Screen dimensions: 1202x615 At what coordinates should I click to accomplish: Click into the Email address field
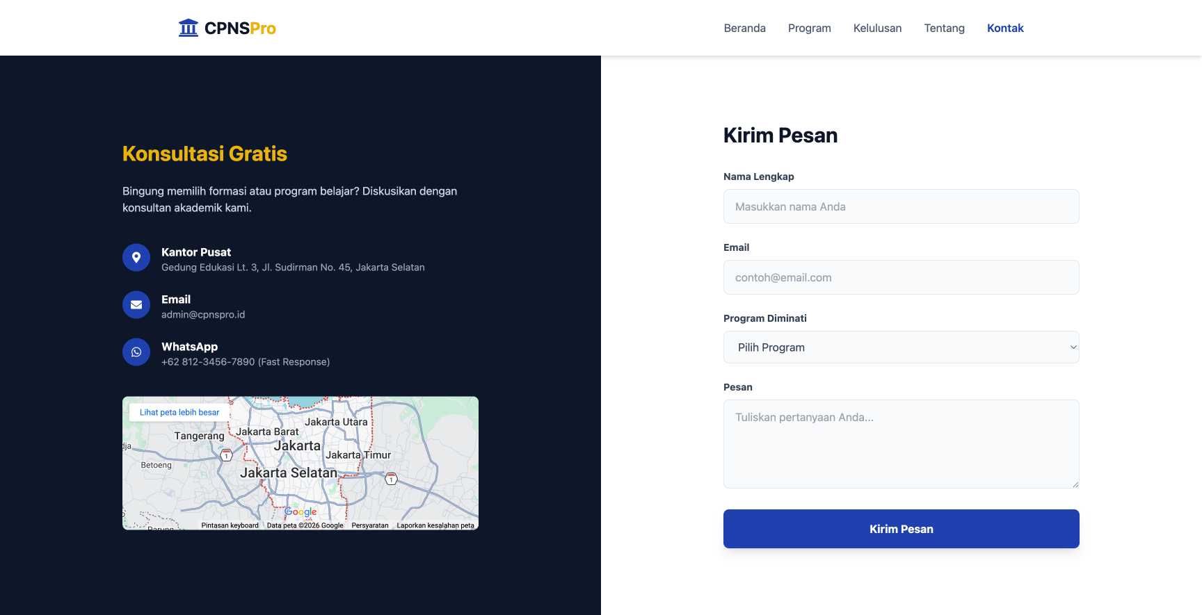901,277
